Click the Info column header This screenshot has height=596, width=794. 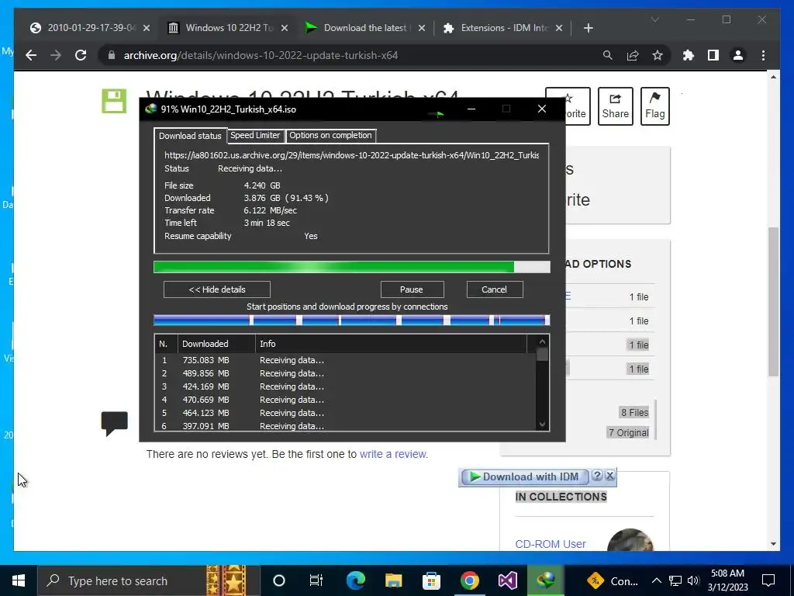(x=391, y=344)
